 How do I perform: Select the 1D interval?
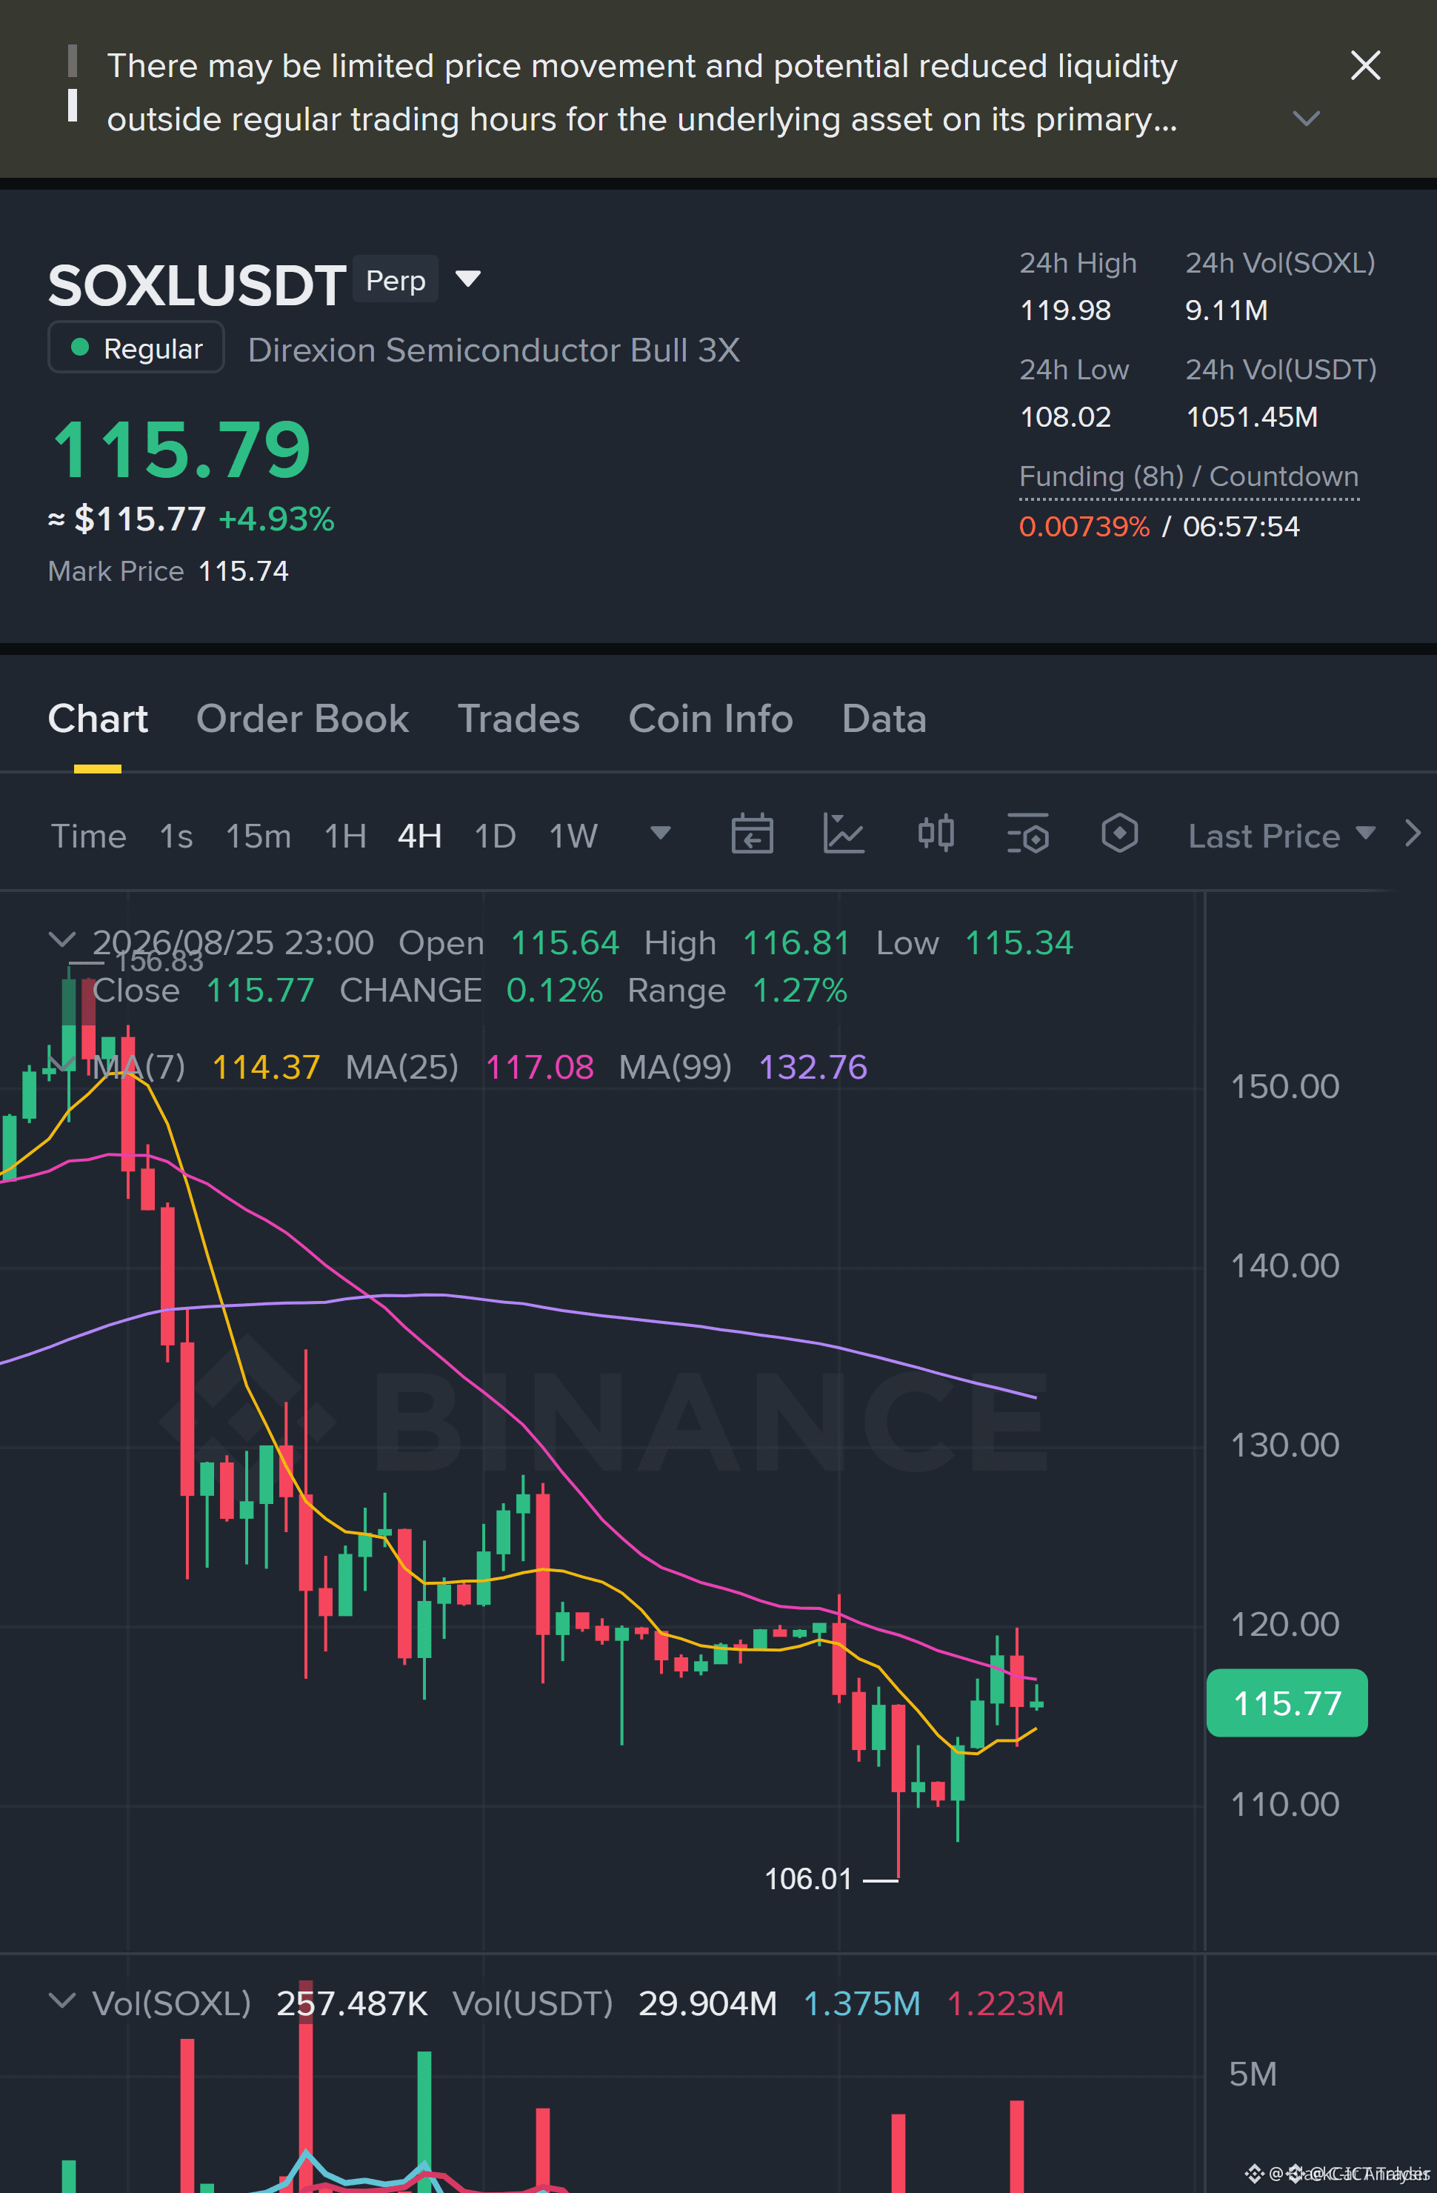pos(495,836)
